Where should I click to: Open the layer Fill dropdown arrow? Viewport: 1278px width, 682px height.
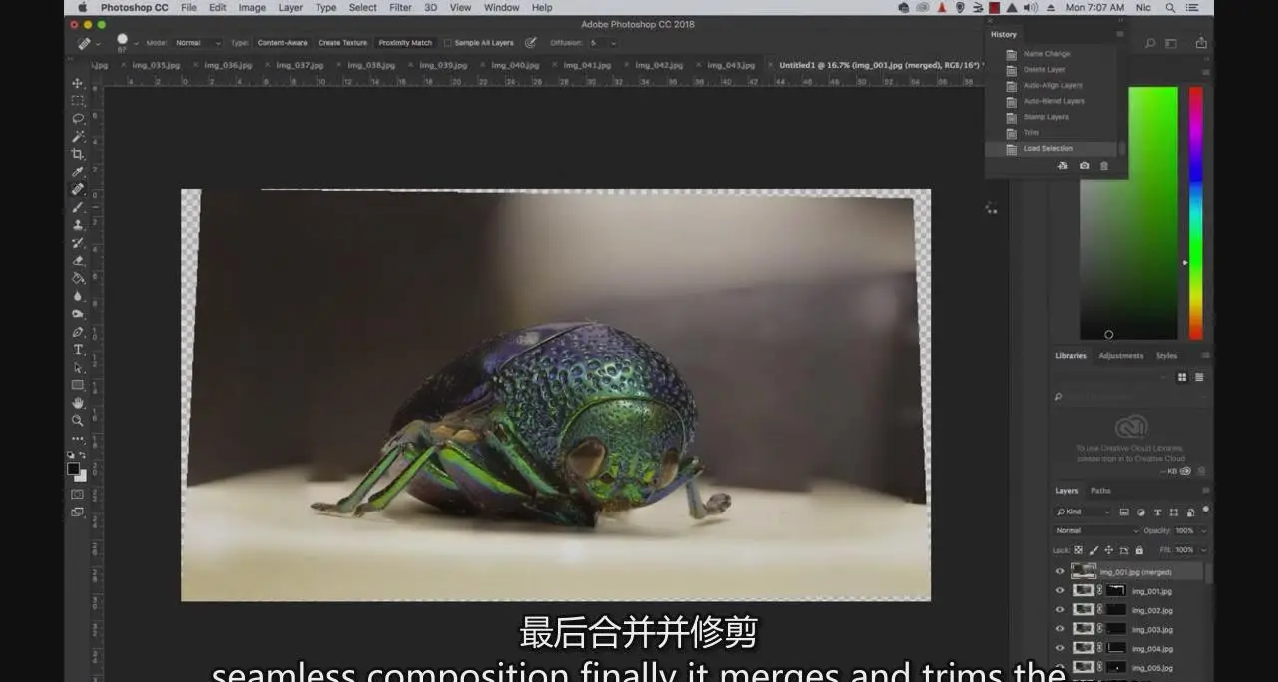[x=1202, y=550]
